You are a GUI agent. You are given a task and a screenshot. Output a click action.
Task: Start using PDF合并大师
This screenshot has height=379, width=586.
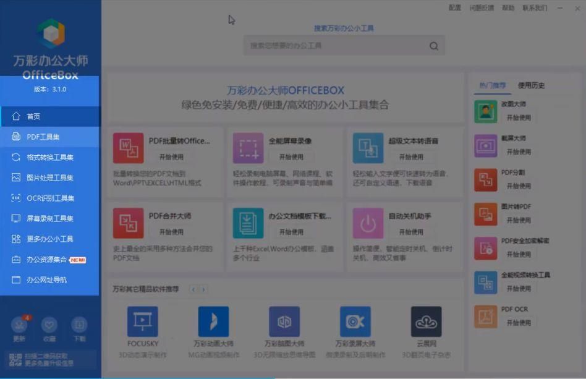172,232
